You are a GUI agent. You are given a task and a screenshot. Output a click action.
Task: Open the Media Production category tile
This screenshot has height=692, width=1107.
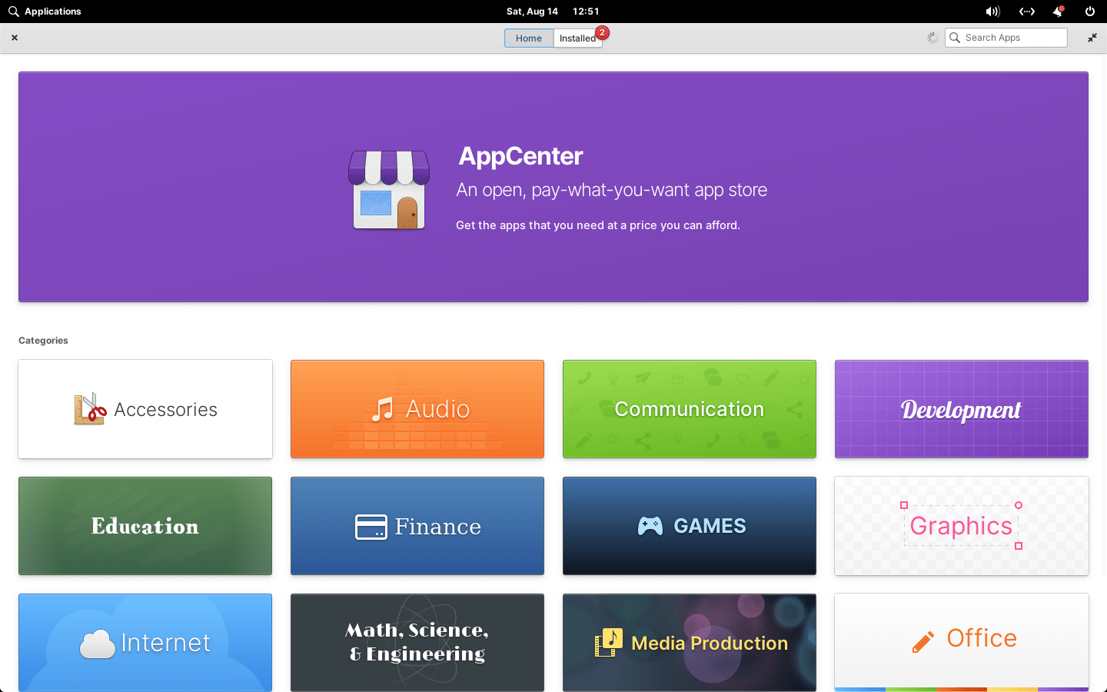tap(690, 643)
